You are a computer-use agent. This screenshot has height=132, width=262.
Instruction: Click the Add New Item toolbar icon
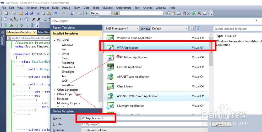pos(14,13)
